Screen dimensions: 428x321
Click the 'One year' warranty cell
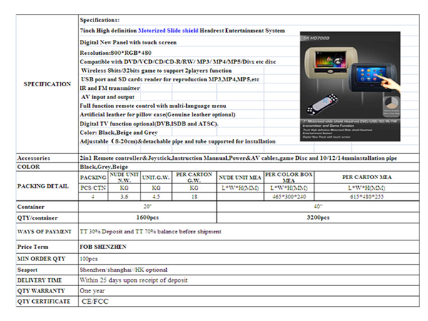[x=249, y=291]
